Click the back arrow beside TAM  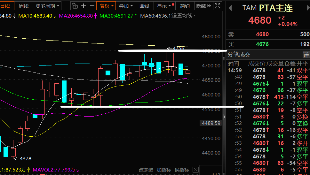[x=229, y=8]
